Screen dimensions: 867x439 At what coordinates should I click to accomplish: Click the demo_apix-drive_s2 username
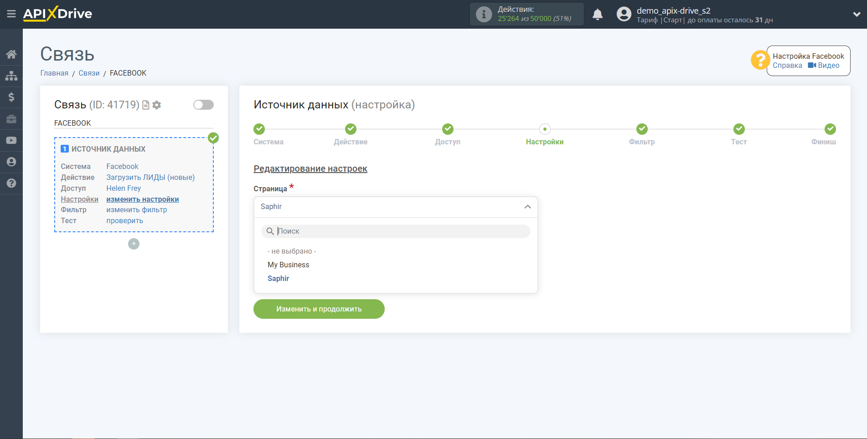point(673,10)
